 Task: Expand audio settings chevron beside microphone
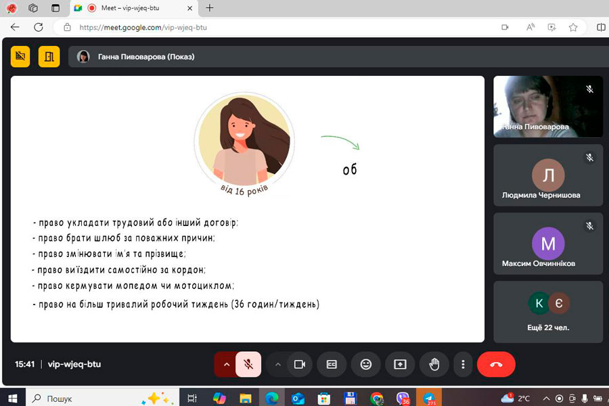(227, 365)
